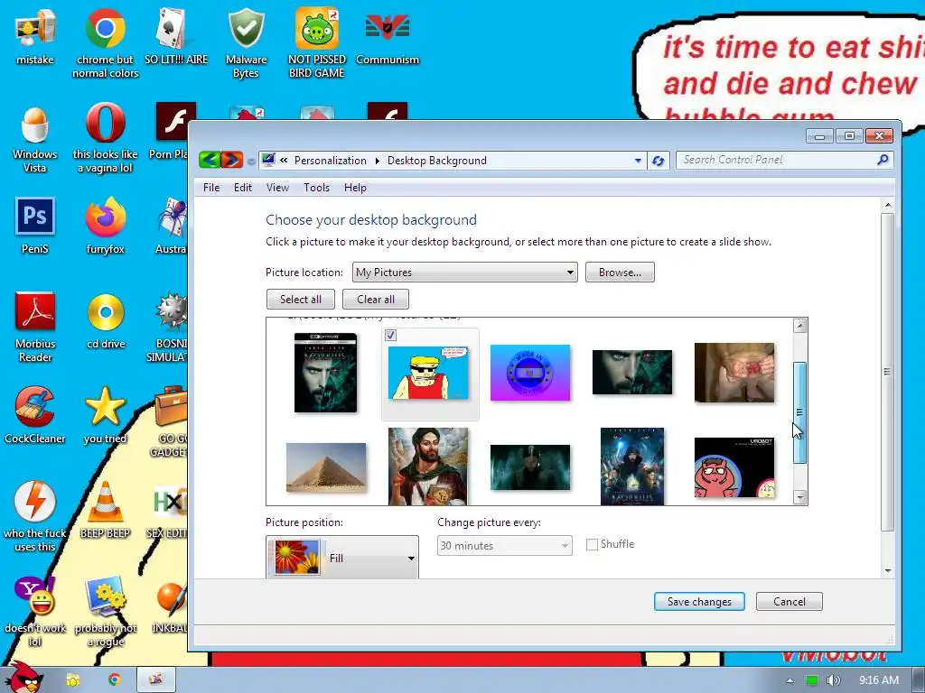Open the File menu
The height and width of the screenshot is (693, 925).
tap(211, 188)
